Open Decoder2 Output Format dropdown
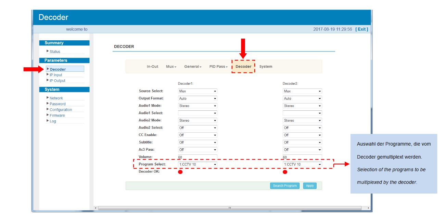 [x=302, y=98]
